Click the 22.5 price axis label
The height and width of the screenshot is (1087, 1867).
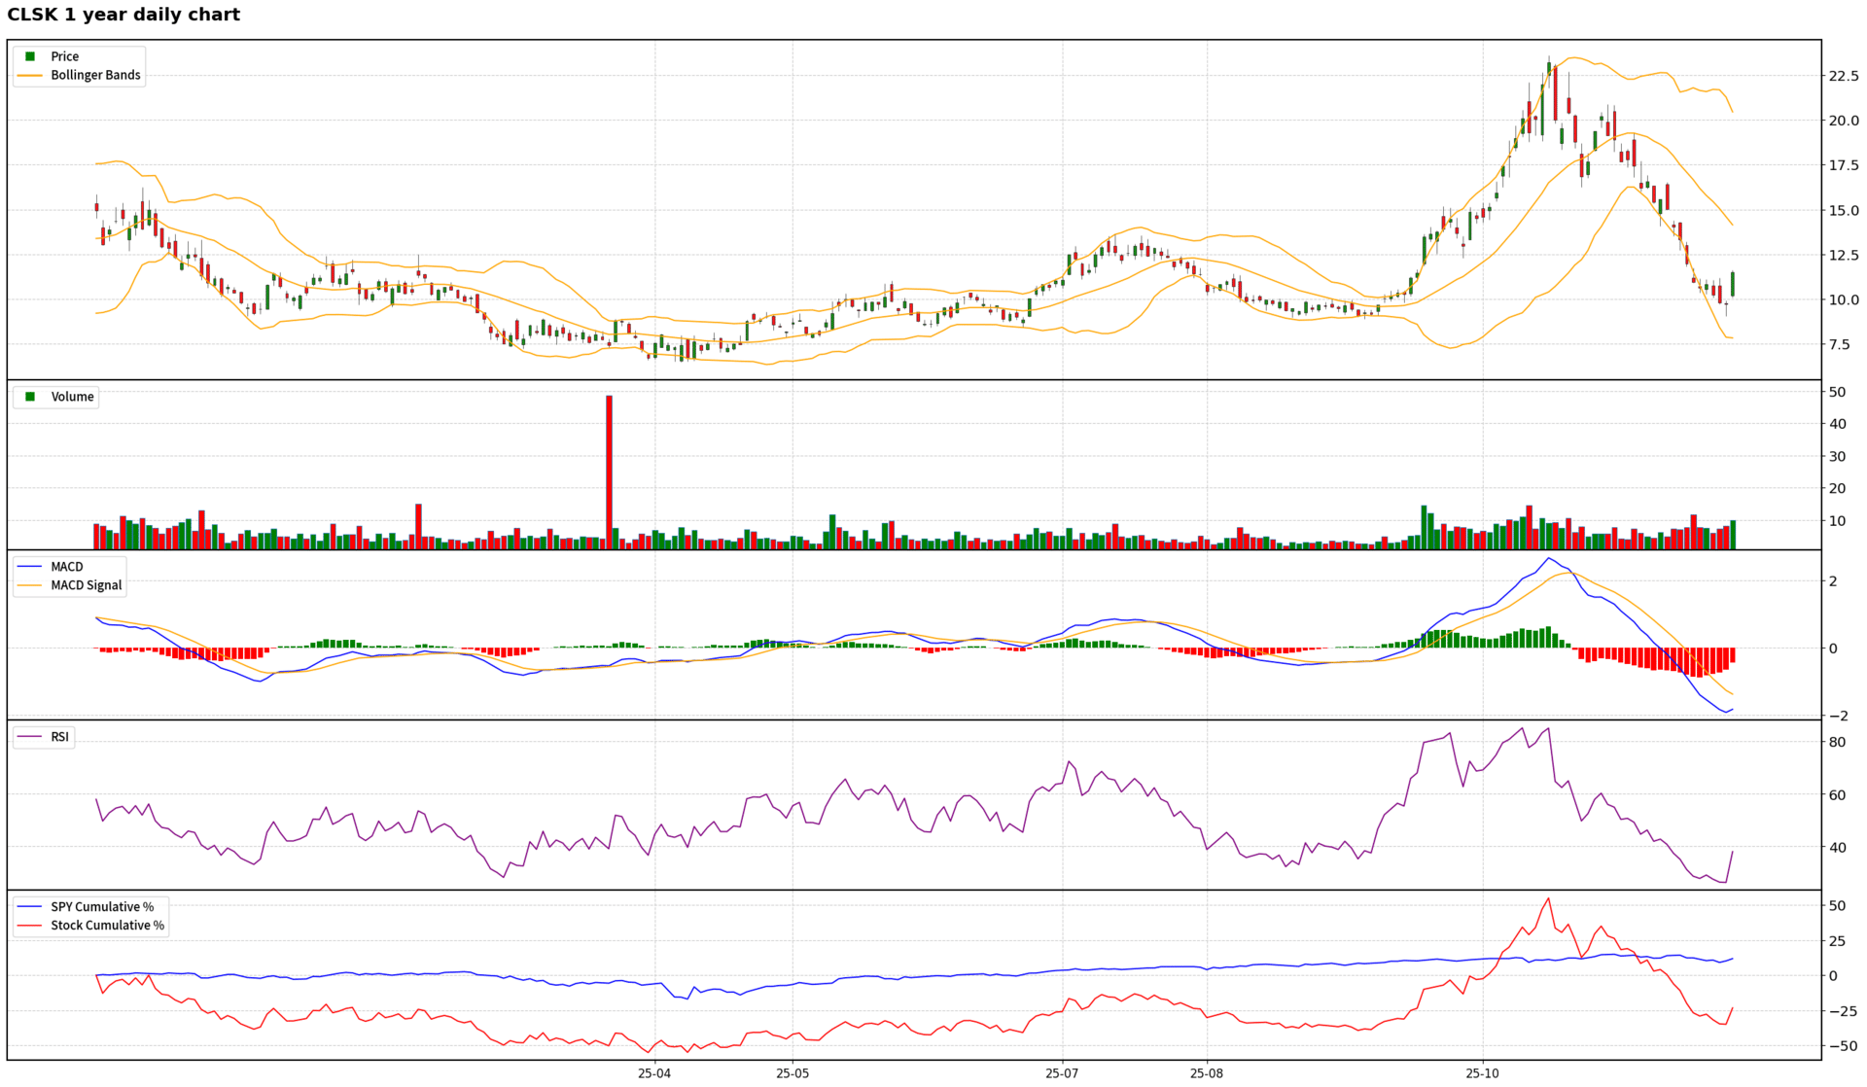[1844, 76]
